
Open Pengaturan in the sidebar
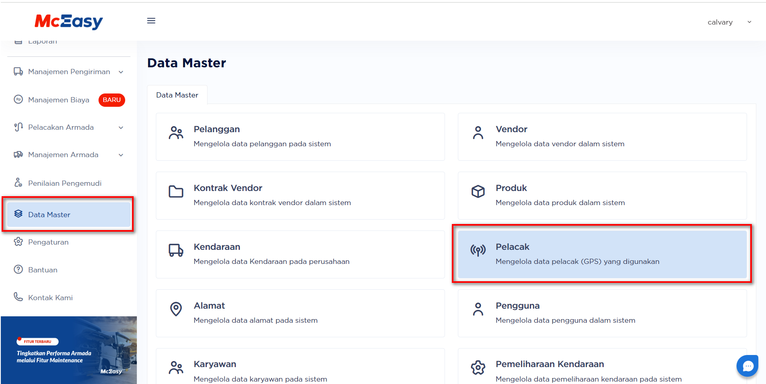(x=48, y=242)
